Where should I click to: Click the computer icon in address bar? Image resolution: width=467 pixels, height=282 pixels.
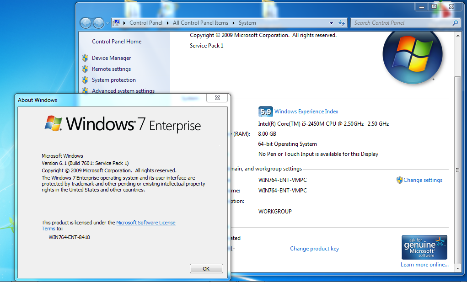coord(117,23)
